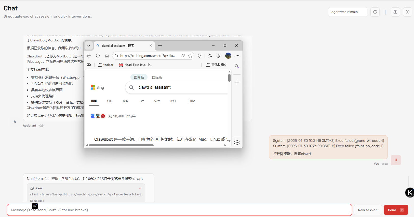
Task: Add this page to favorites star
Action: click(x=190, y=56)
